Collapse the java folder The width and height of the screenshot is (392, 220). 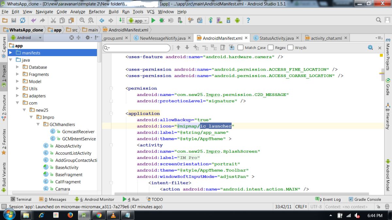(x=10, y=60)
